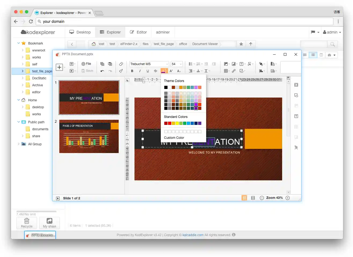Open the Trebuchet MS font dropdown
353x257 pixels.
point(167,64)
